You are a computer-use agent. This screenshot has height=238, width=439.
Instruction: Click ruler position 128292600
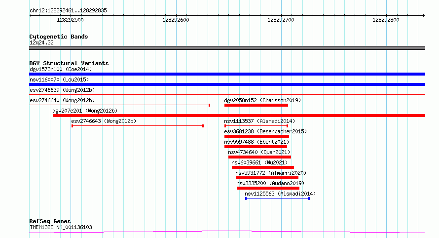[x=176, y=20]
